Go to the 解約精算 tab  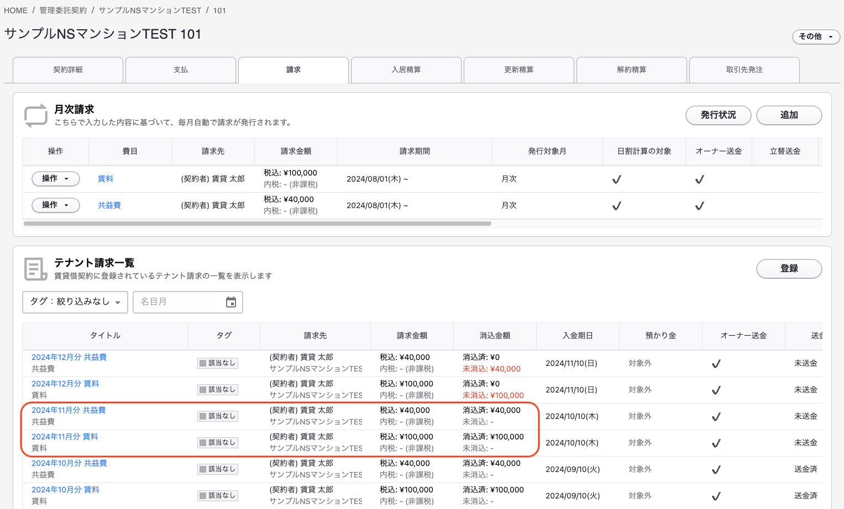(x=632, y=70)
